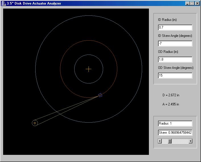
Task: Click the OD Skew Angle input field
Action: [x=175, y=75]
